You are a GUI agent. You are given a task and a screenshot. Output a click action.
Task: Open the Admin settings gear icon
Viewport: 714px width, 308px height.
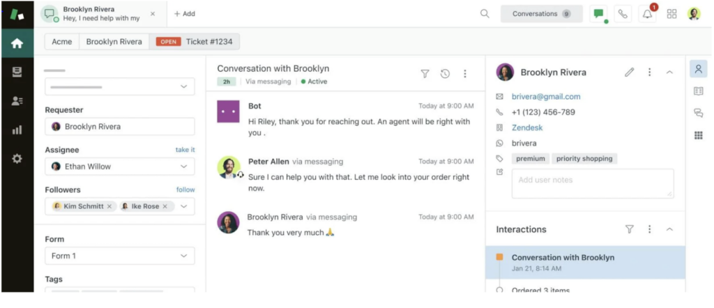point(17,158)
